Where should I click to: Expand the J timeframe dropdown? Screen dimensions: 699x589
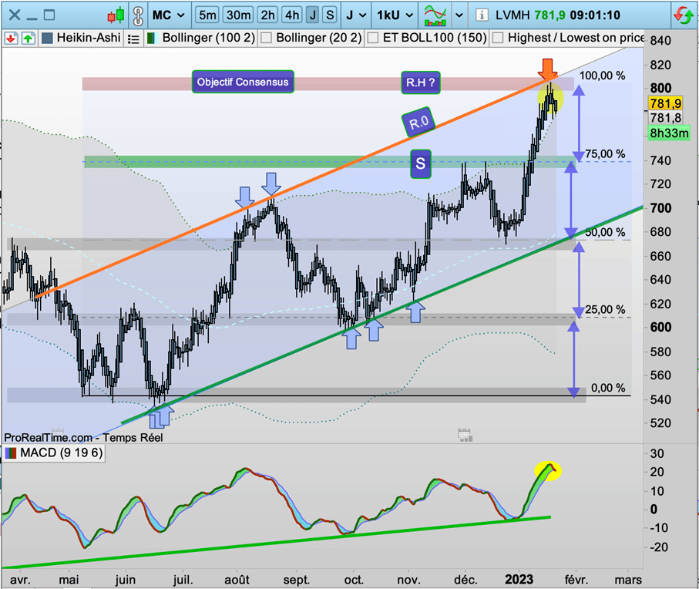point(356,15)
